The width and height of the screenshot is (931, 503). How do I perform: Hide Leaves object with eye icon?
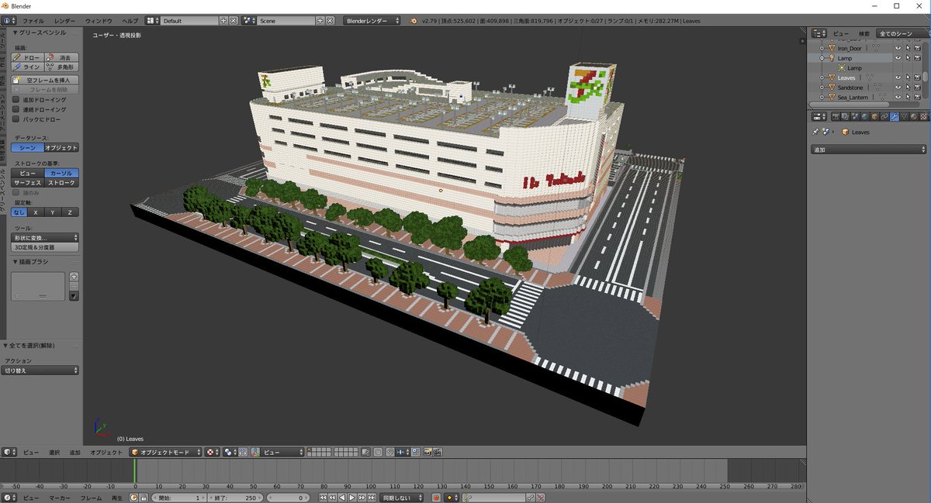[x=898, y=78]
